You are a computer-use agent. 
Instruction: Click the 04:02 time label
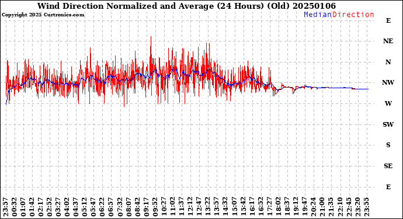[x=67, y=207]
